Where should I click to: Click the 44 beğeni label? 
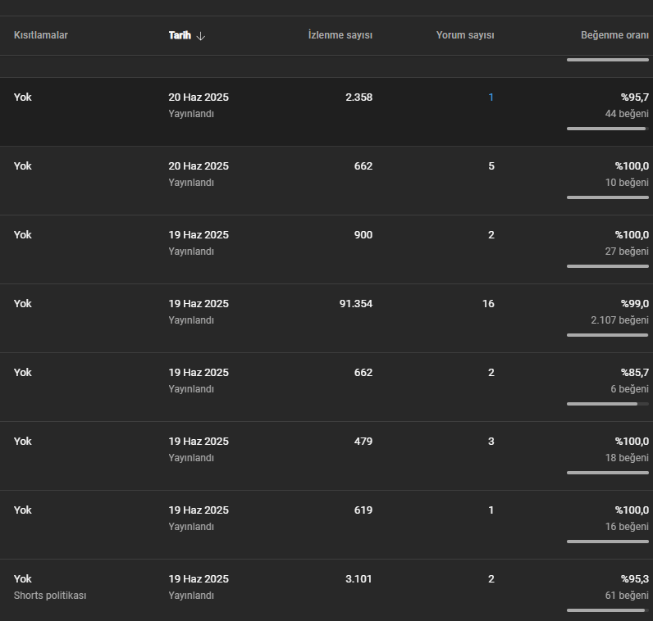tap(627, 114)
